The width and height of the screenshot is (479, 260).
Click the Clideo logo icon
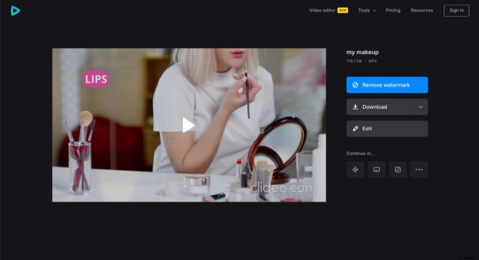(16, 11)
